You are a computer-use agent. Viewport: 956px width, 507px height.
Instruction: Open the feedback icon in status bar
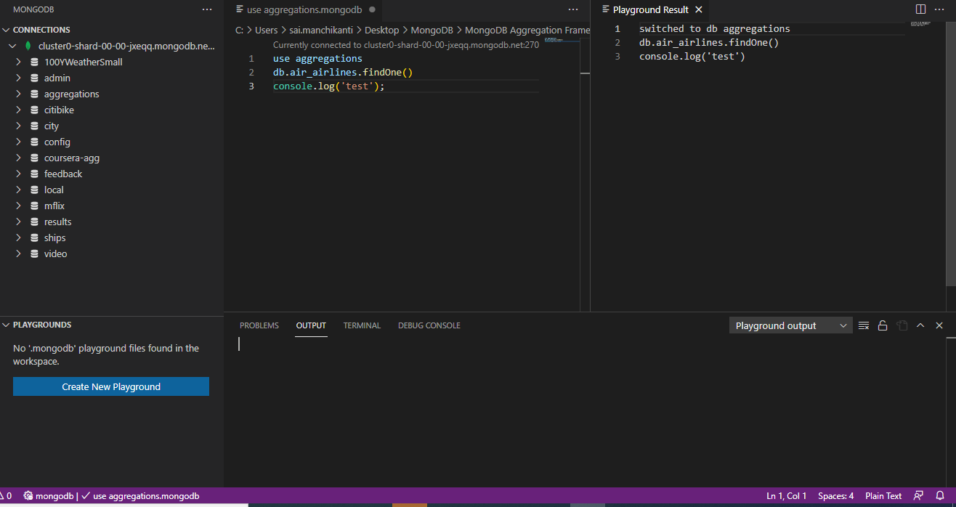tap(917, 495)
